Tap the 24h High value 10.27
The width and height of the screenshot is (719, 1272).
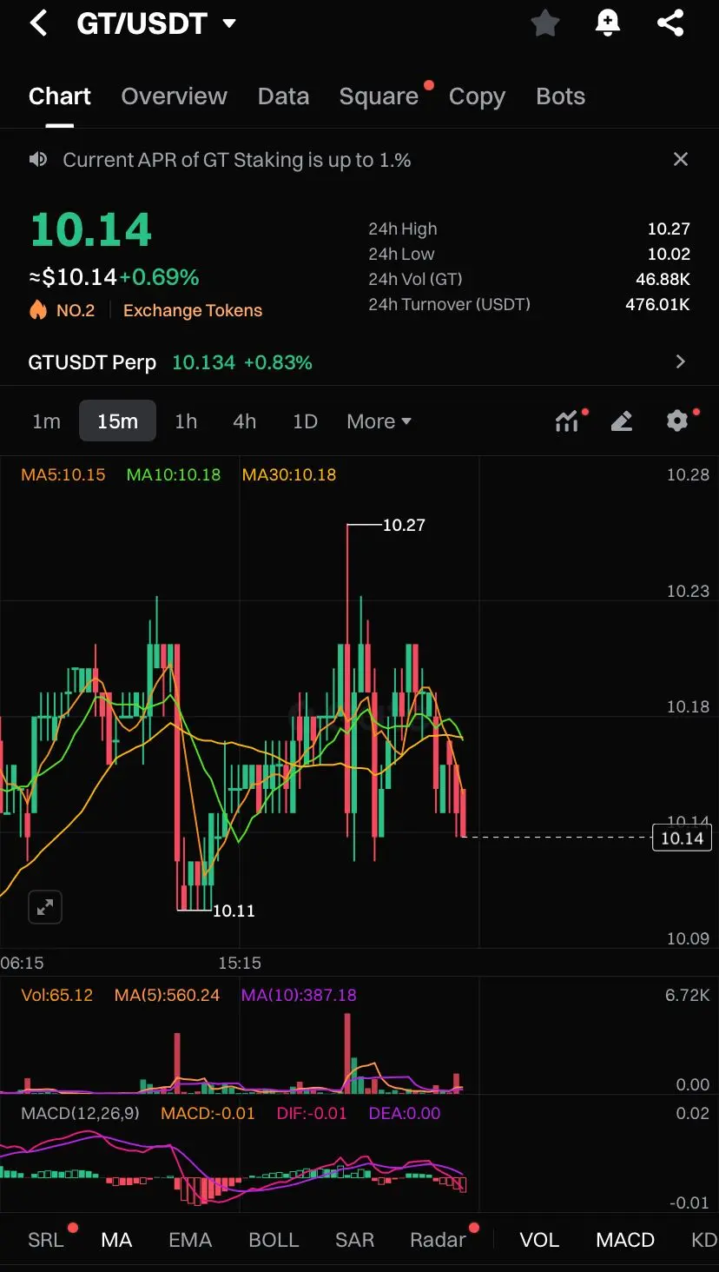click(669, 229)
